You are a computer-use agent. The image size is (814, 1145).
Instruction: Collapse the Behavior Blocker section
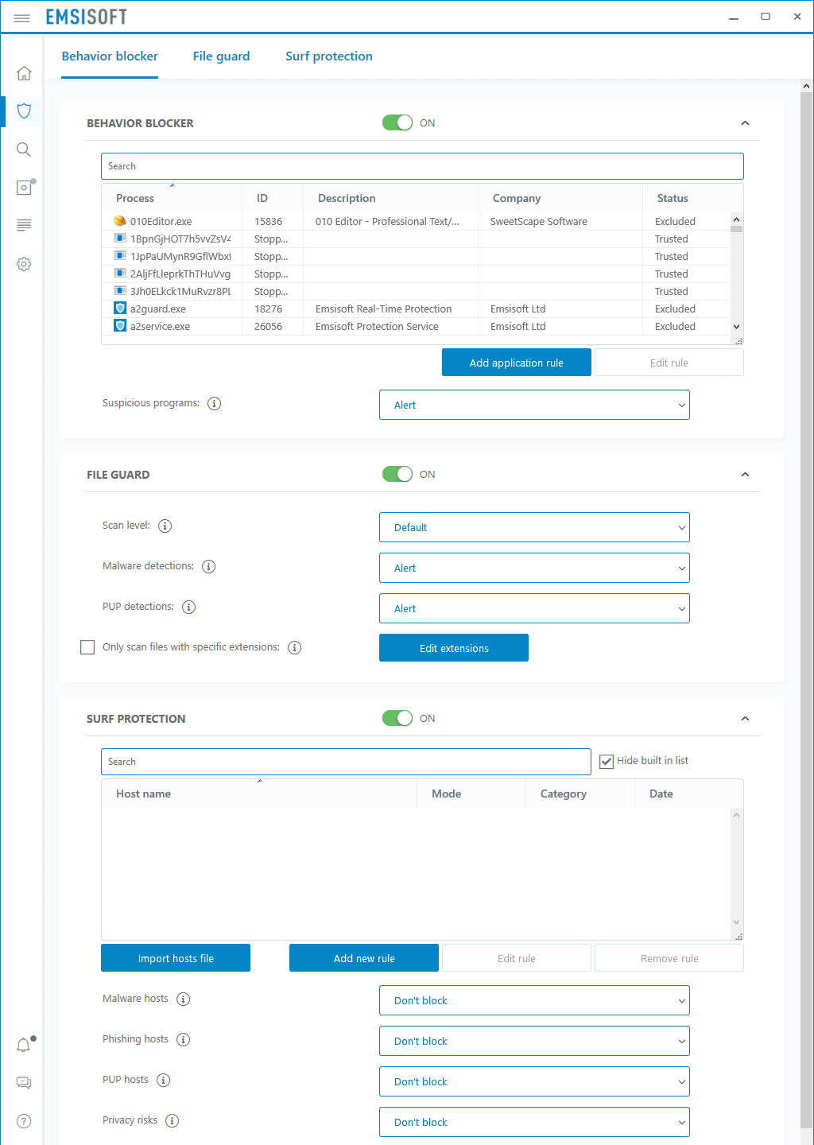click(745, 123)
